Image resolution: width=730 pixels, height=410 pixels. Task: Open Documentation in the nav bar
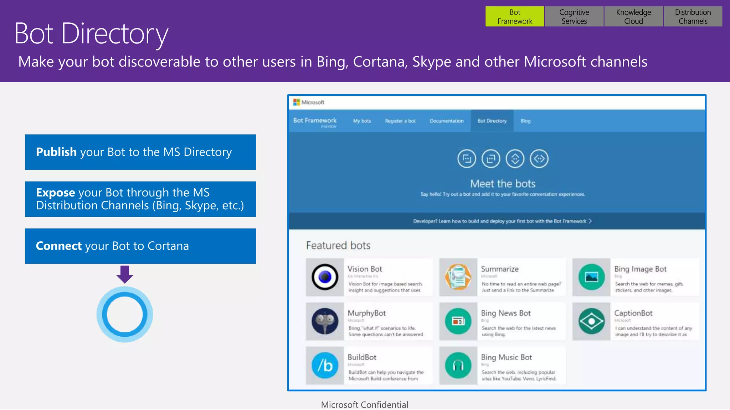pyautogui.click(x=447, y=121)
